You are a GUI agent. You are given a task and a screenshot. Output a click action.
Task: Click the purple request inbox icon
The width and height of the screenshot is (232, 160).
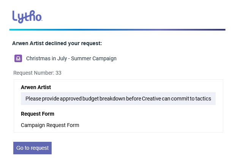(18, 58)
